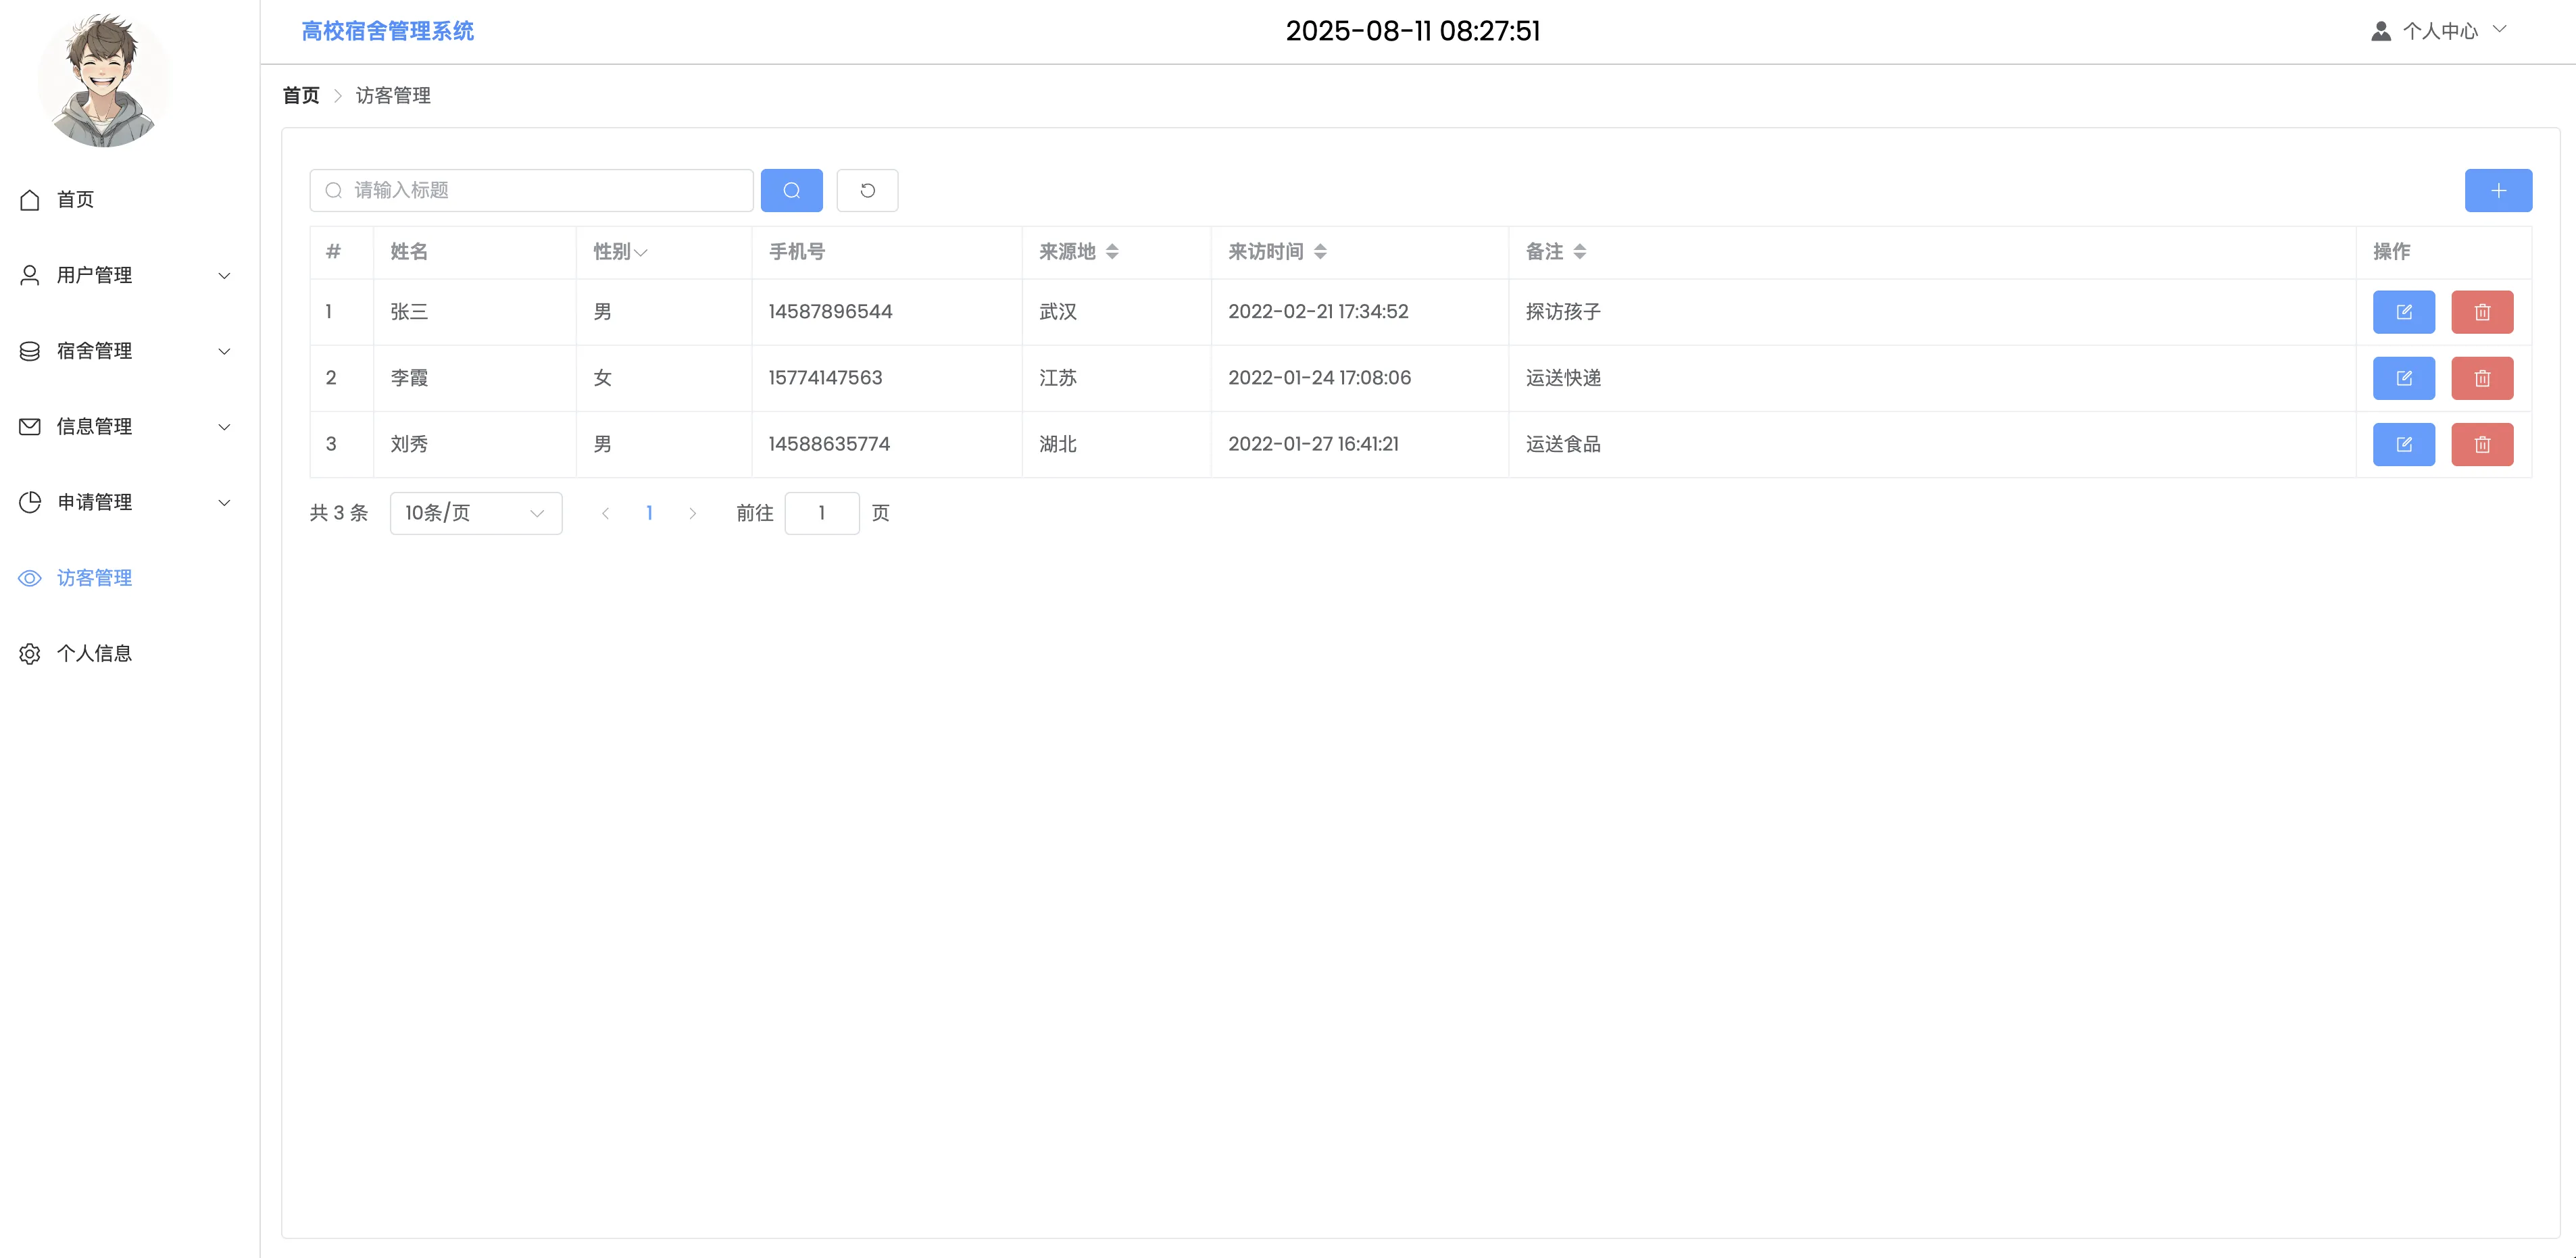
Task: Sort table by 来源地 column
Action: pos(1111,252)
